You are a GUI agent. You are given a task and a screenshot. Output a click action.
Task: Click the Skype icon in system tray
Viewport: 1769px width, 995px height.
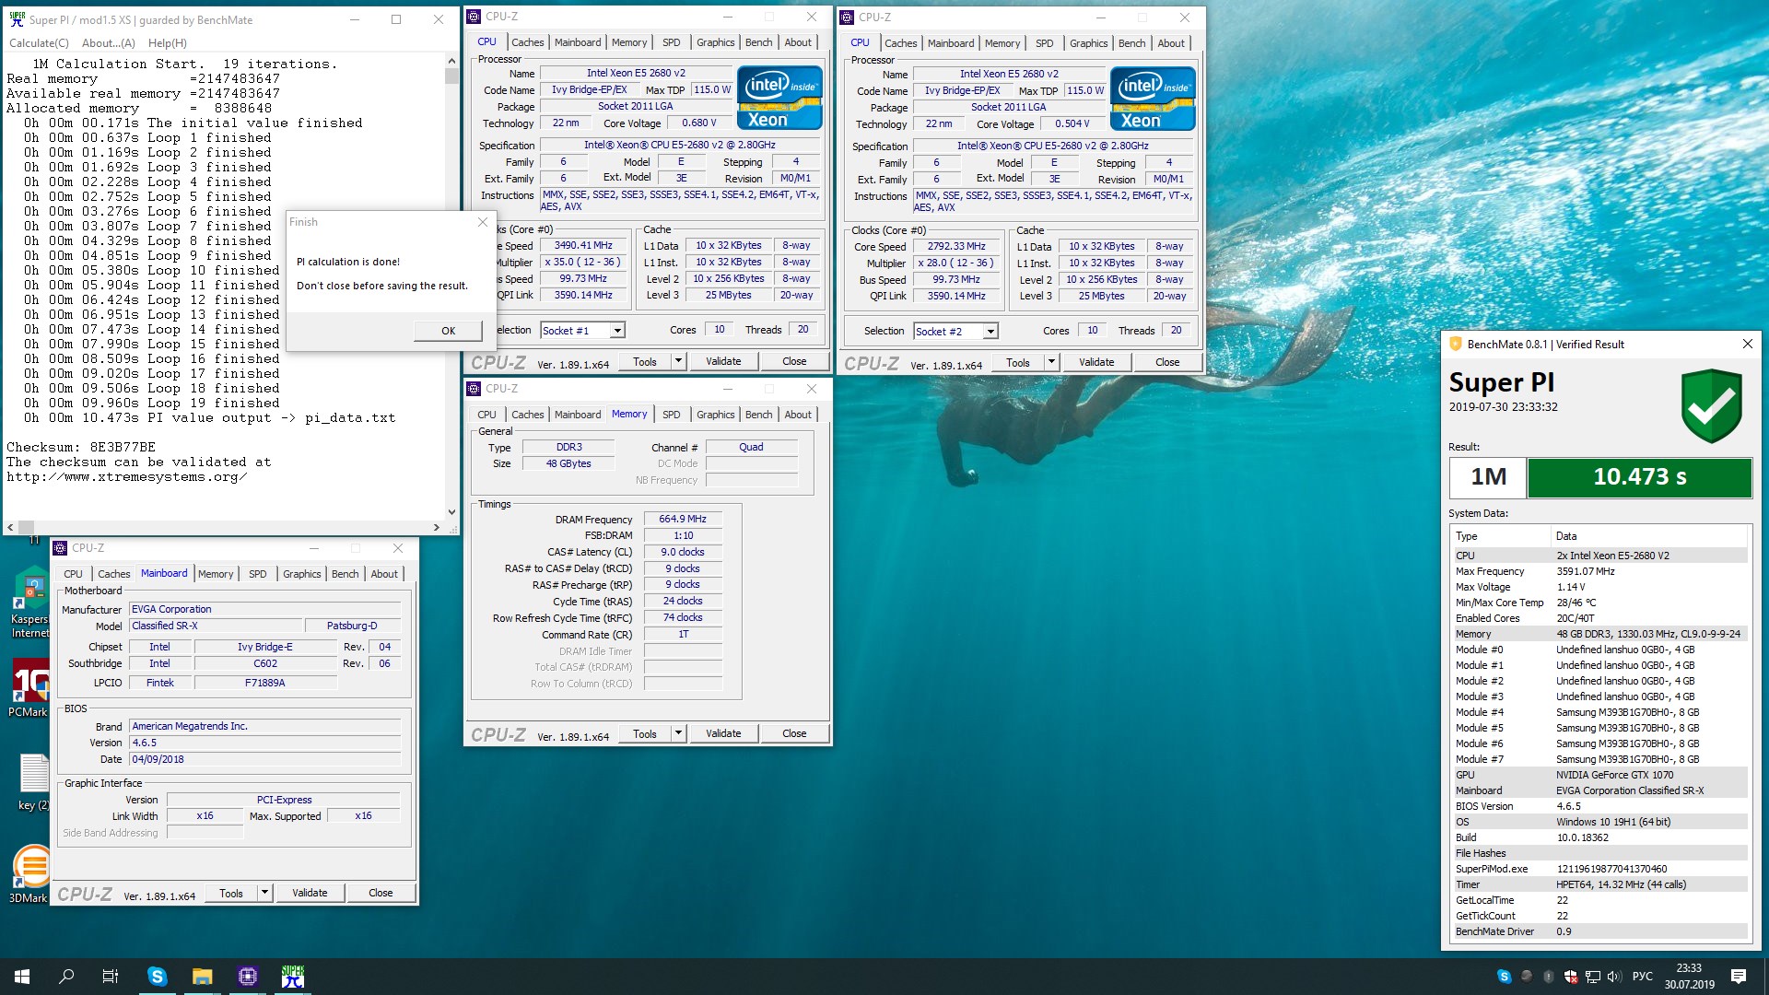(1505, 976)
